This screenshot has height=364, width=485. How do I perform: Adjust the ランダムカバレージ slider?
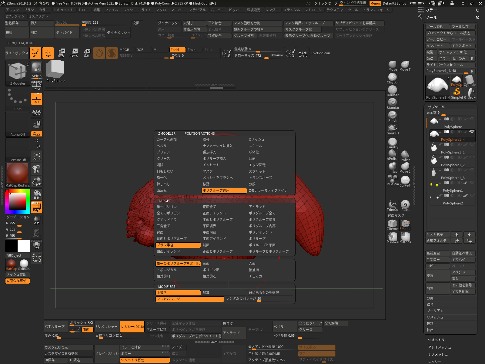click(259, 299)
